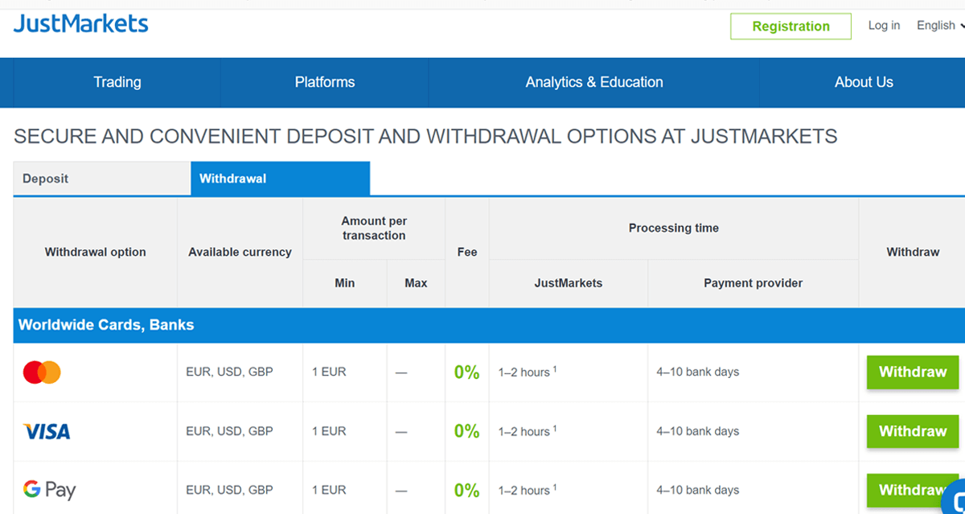965x514 pixels.
Task: Click 0% fee in Mastercard row
Action: point(467,372)
